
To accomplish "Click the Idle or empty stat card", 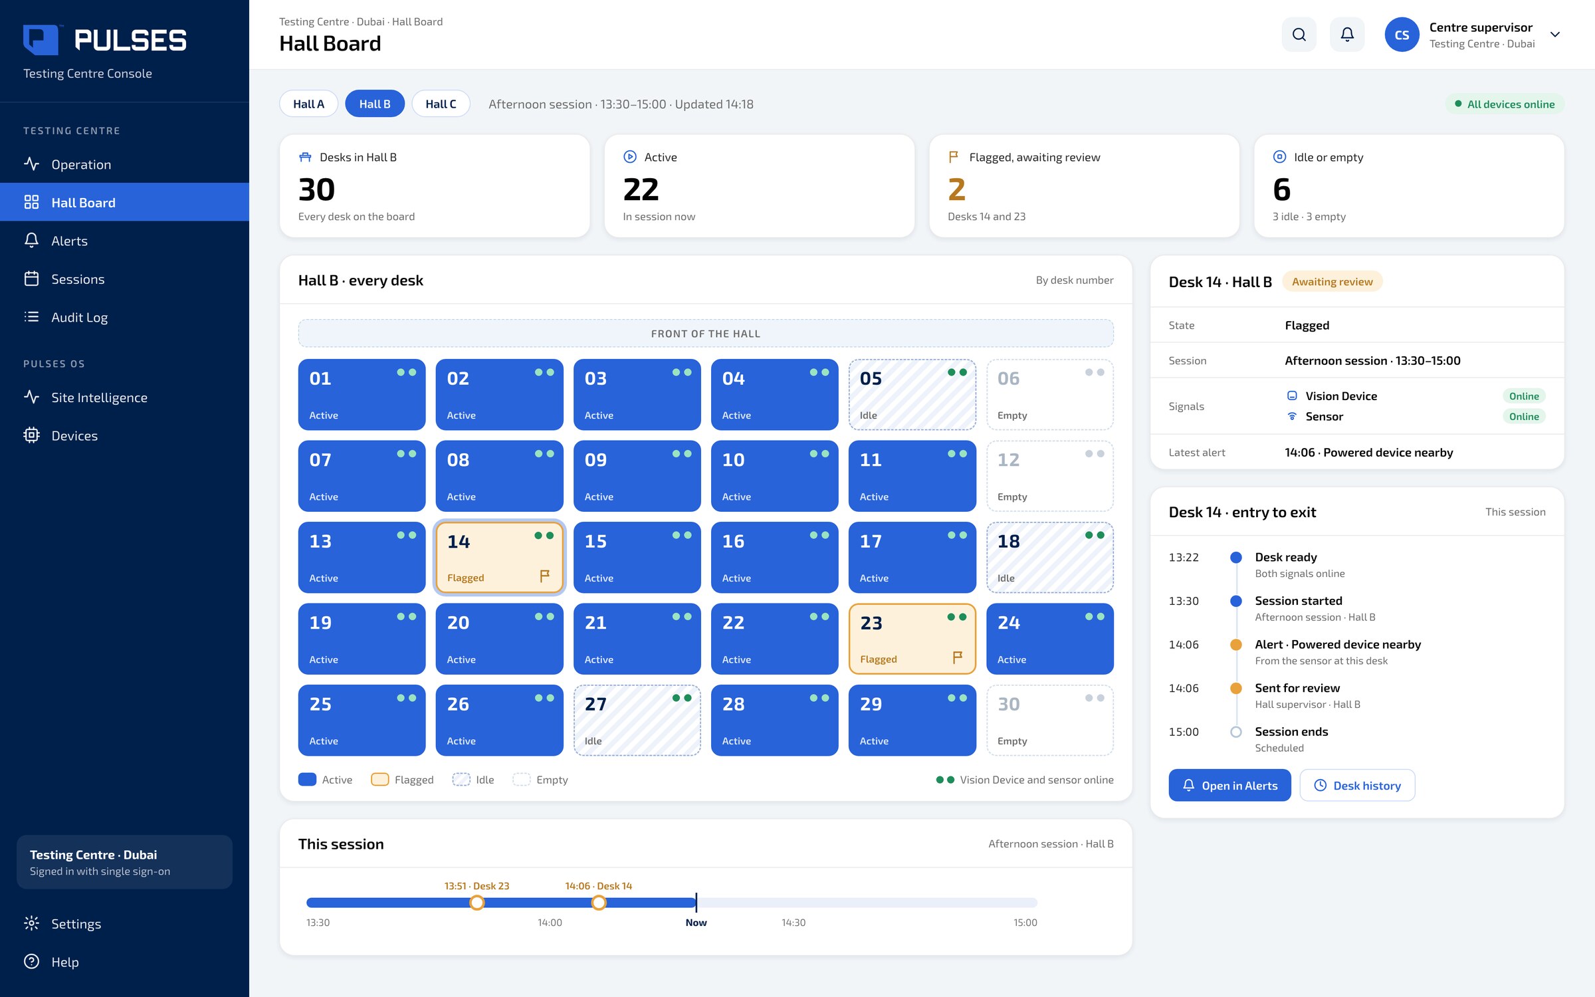I will (1409, 186).
